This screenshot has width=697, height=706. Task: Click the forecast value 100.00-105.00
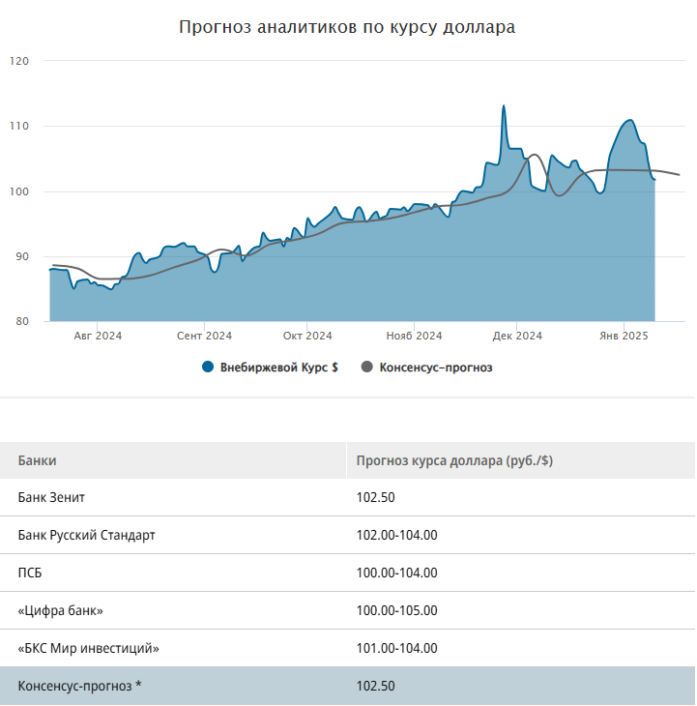[397, 611]
